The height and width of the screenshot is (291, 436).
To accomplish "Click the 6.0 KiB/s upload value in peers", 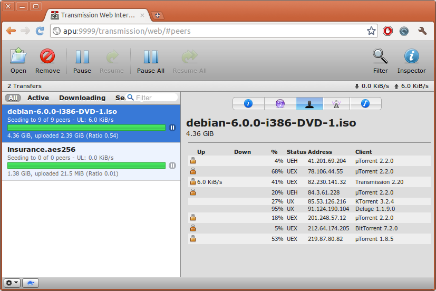I will tap(210, 182).
